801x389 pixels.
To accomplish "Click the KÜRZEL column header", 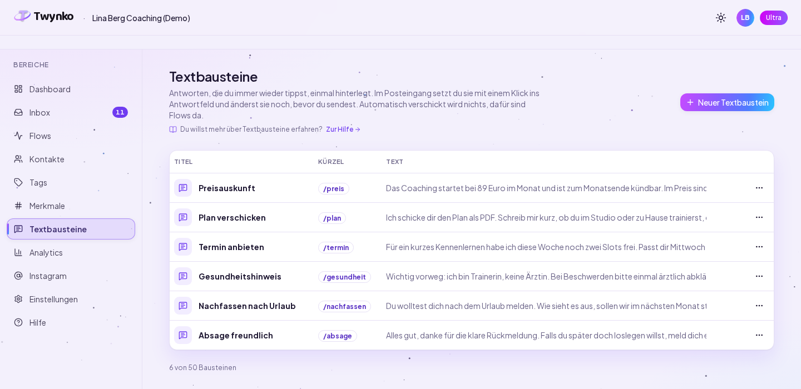I will point(331,162).
